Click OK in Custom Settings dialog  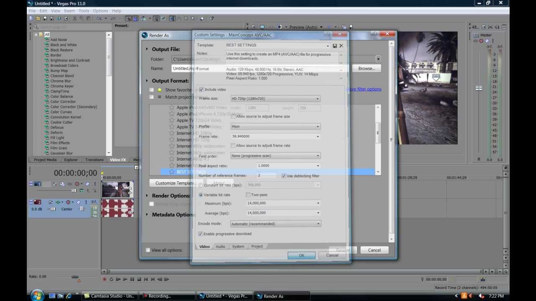(x=301, y=255)
